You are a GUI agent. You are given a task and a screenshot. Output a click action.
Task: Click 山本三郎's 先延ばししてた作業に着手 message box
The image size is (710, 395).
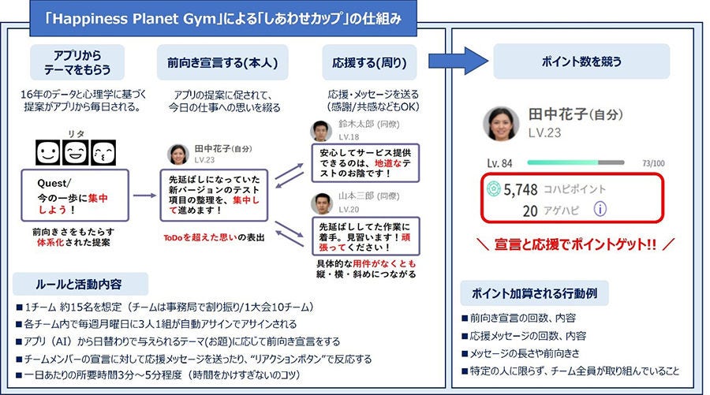click(x=365, y=236)
